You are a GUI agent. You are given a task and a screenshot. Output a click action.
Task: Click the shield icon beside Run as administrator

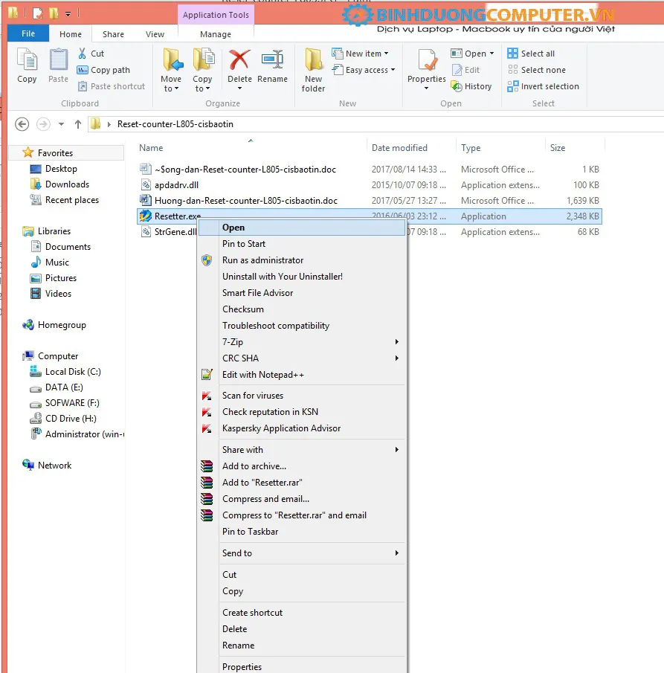click(207, 260)
